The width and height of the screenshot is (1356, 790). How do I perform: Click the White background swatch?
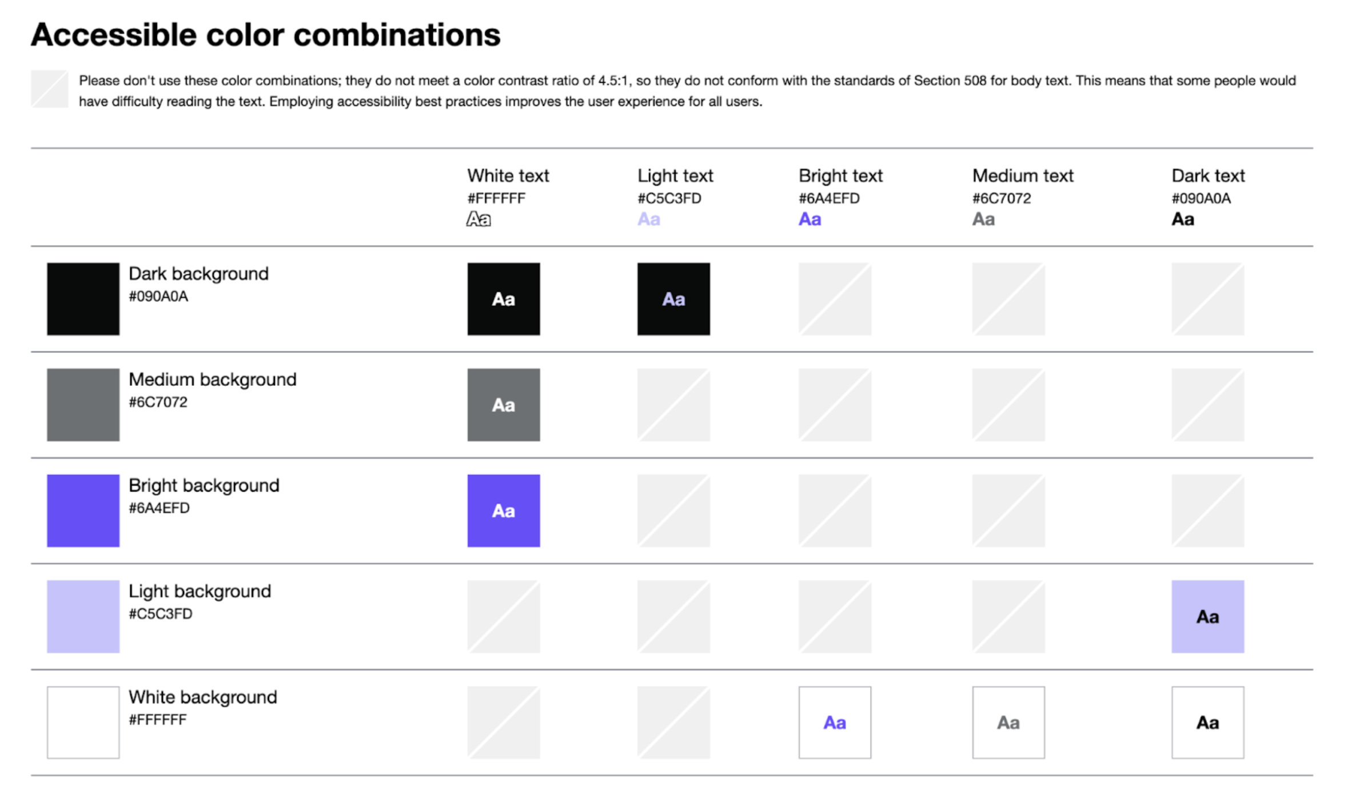pyautogui.click(x=83, y=723)
